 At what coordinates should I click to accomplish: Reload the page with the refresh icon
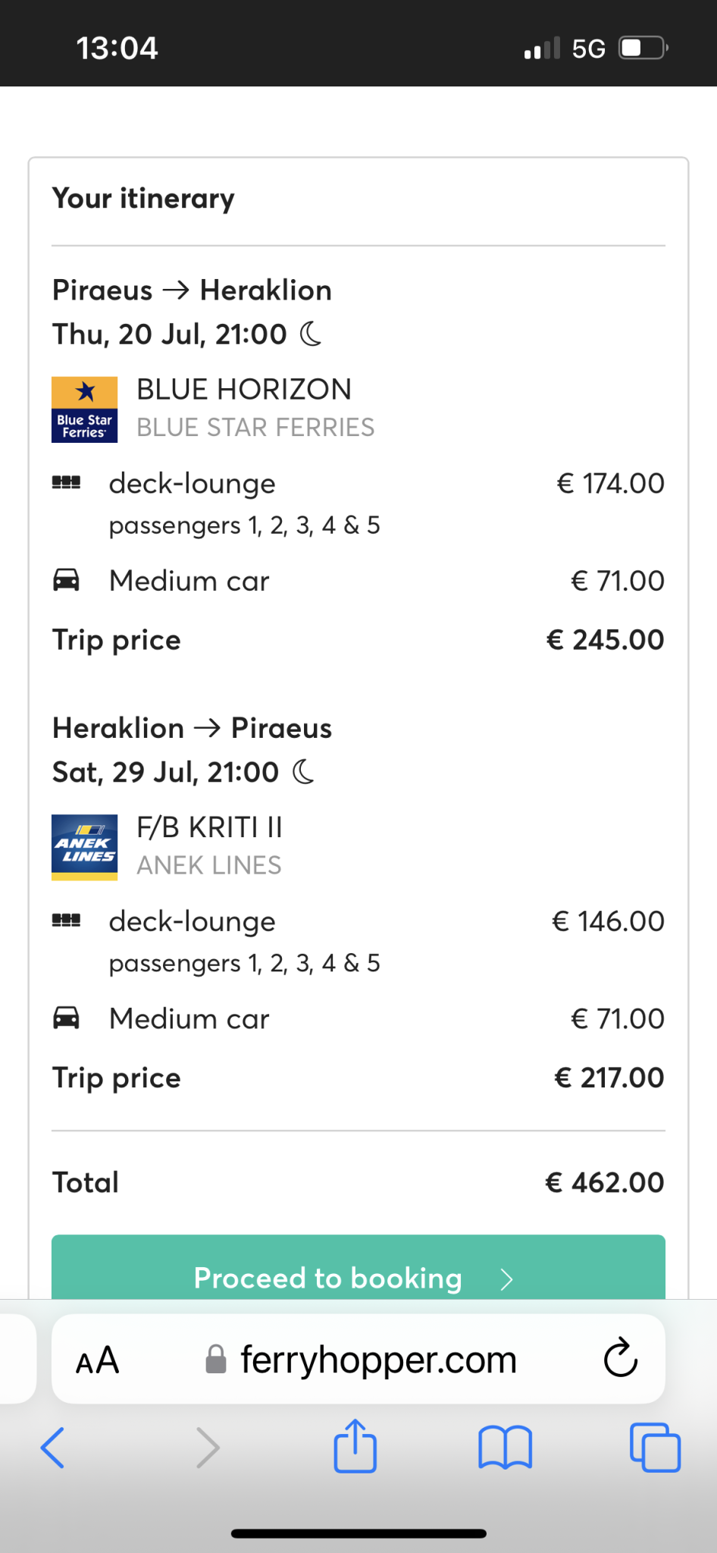621,1358
